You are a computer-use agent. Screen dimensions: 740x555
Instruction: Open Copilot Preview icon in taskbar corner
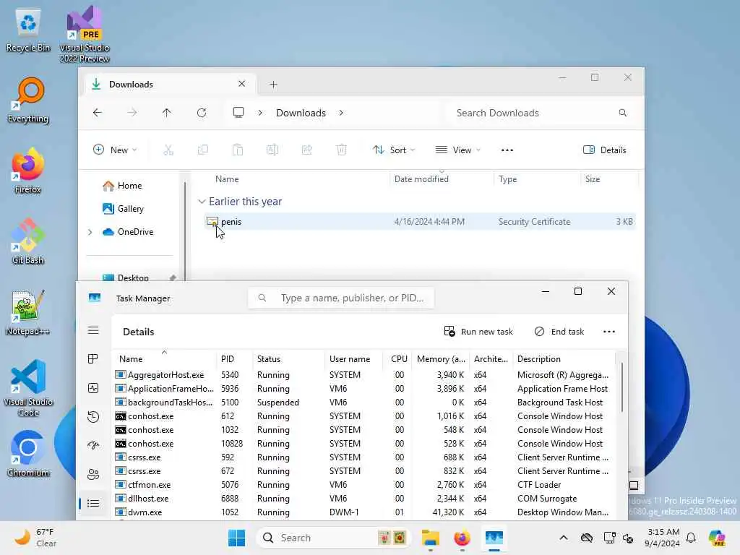(x=717, y=538)
